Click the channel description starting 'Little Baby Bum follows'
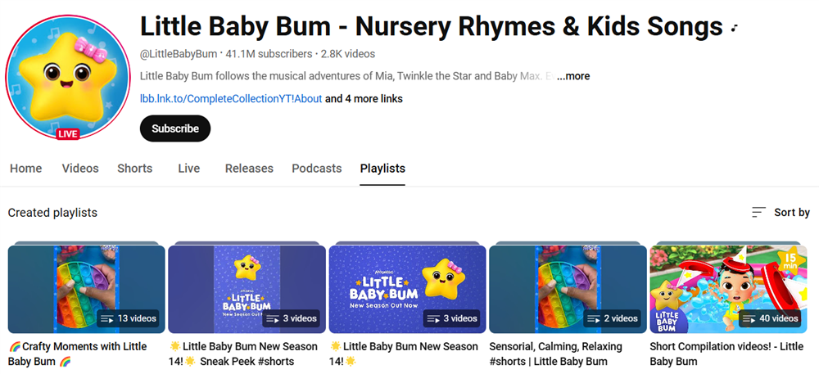Image resolution: width=819 pixels, height=374 pixels. point(347,76)
